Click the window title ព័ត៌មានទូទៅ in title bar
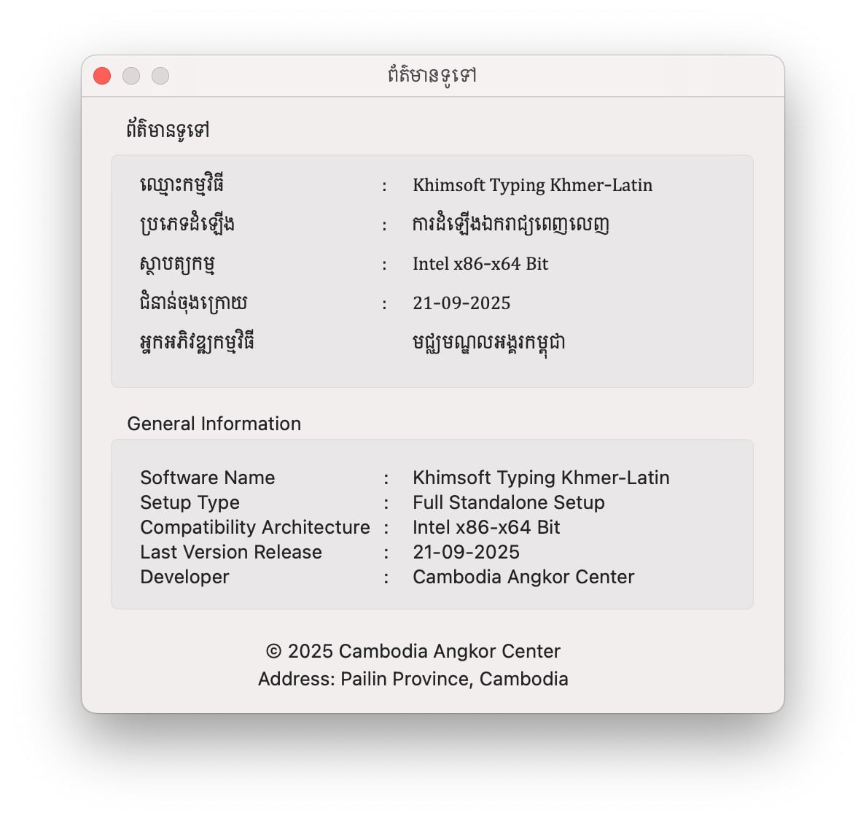Viewport: 866px width, 821px height. tap(432, 76)
